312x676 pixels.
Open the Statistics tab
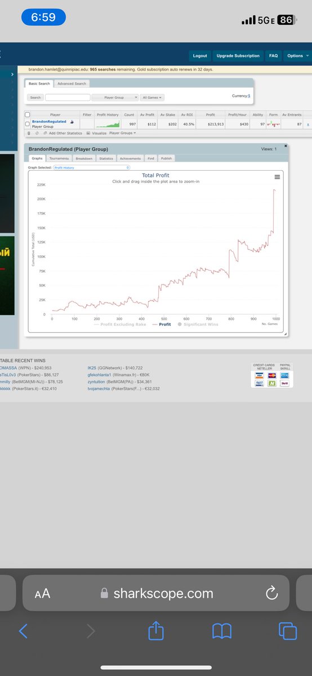(106, 158)
